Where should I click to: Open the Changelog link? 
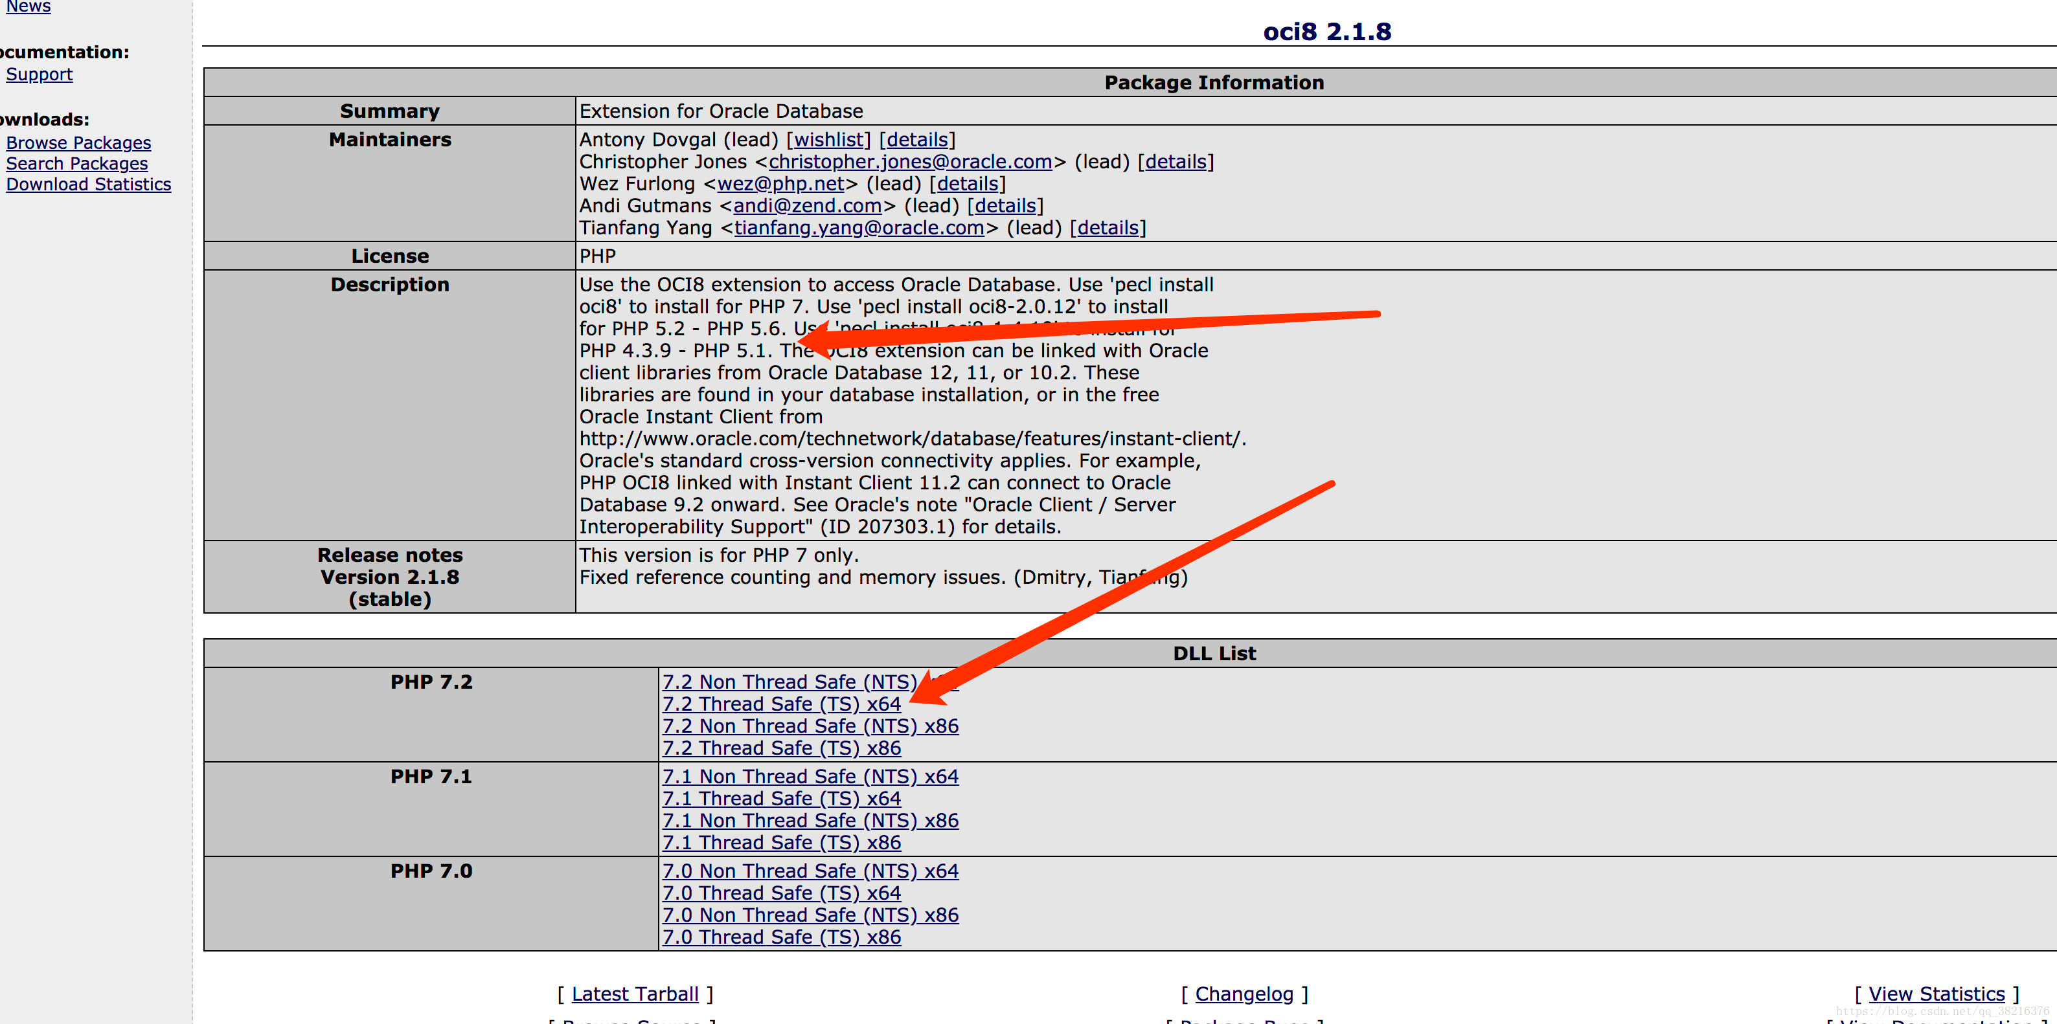pyautogui.click(x=1244, y=994)
